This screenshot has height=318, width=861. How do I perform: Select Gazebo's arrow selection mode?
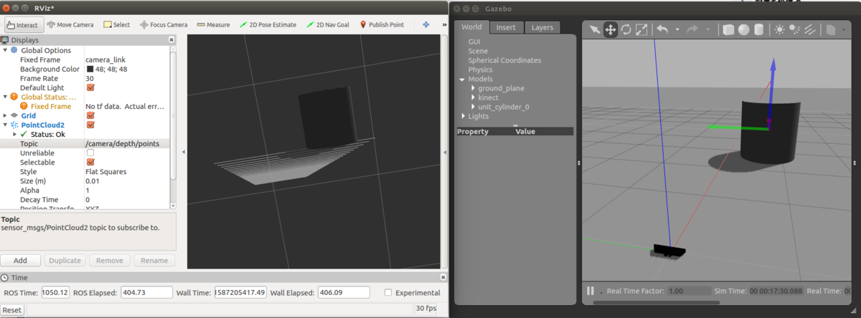595,29
